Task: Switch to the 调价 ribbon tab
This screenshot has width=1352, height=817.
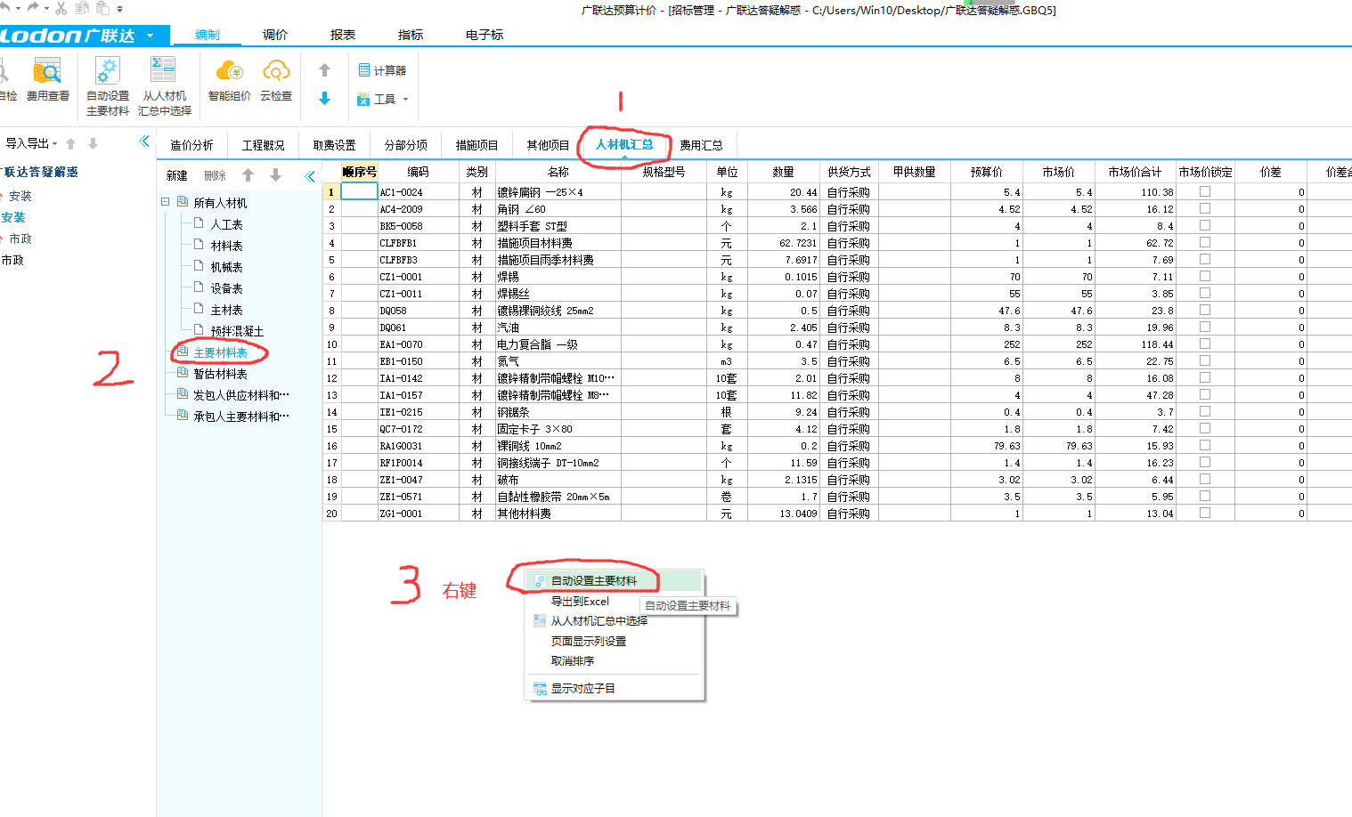Action: (x=275, y=35)
